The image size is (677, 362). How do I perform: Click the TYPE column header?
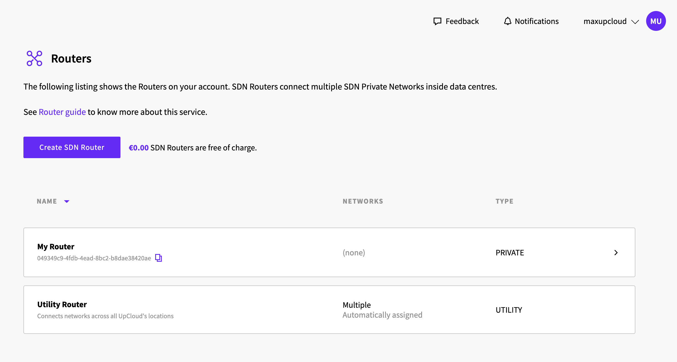504,201
